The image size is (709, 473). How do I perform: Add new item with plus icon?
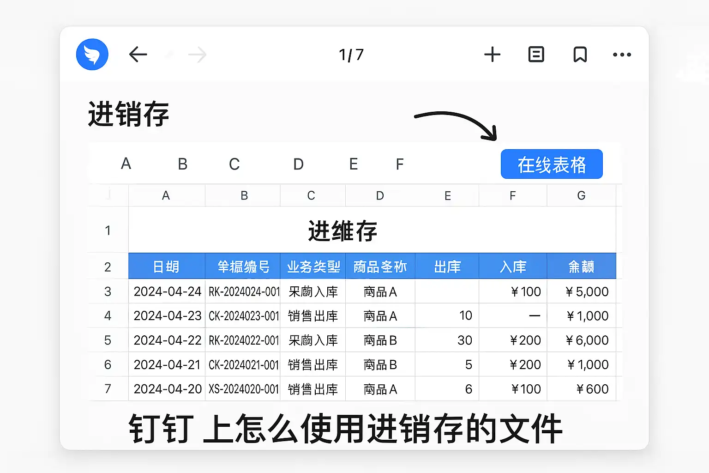[492, 55]
